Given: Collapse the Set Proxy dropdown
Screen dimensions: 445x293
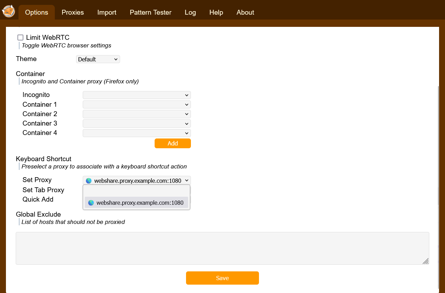Looking at the screenshot, I should (x=137, y=180).
